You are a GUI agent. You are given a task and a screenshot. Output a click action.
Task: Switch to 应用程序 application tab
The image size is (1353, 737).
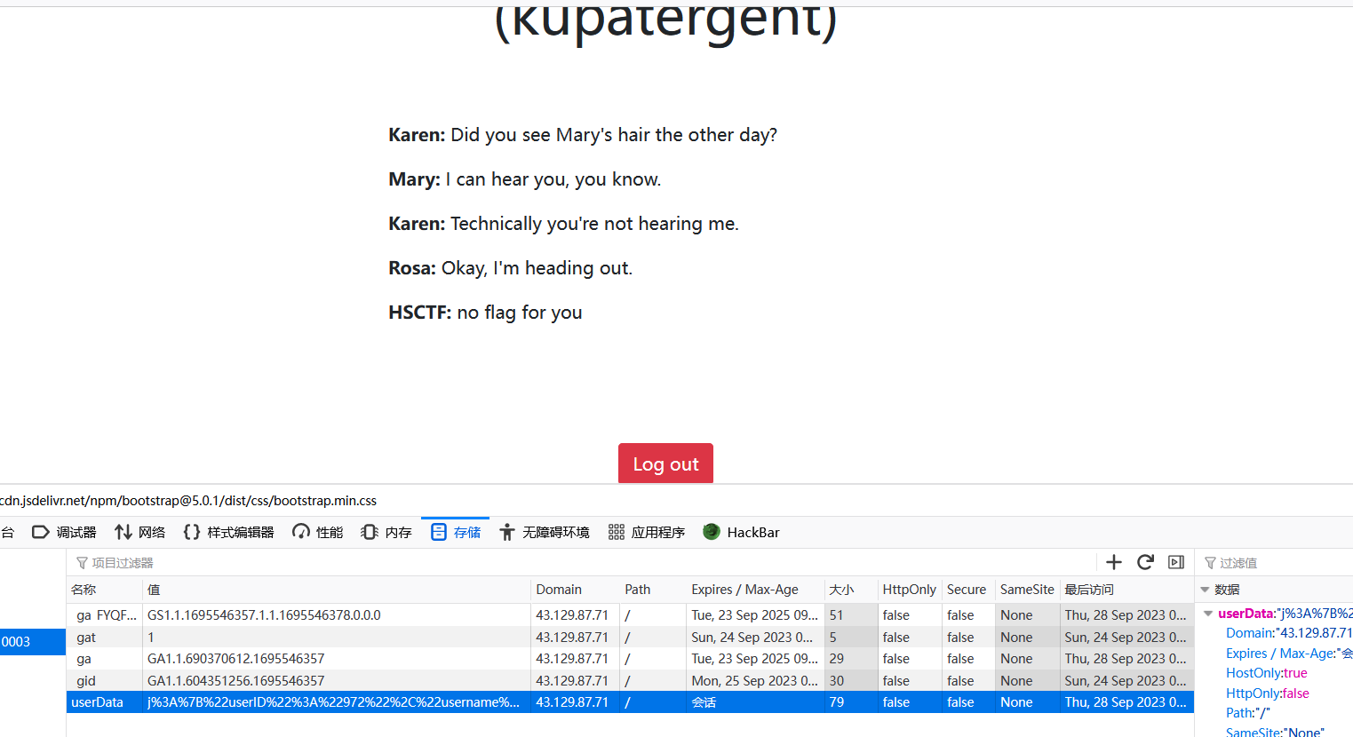(x=647, y=532)
